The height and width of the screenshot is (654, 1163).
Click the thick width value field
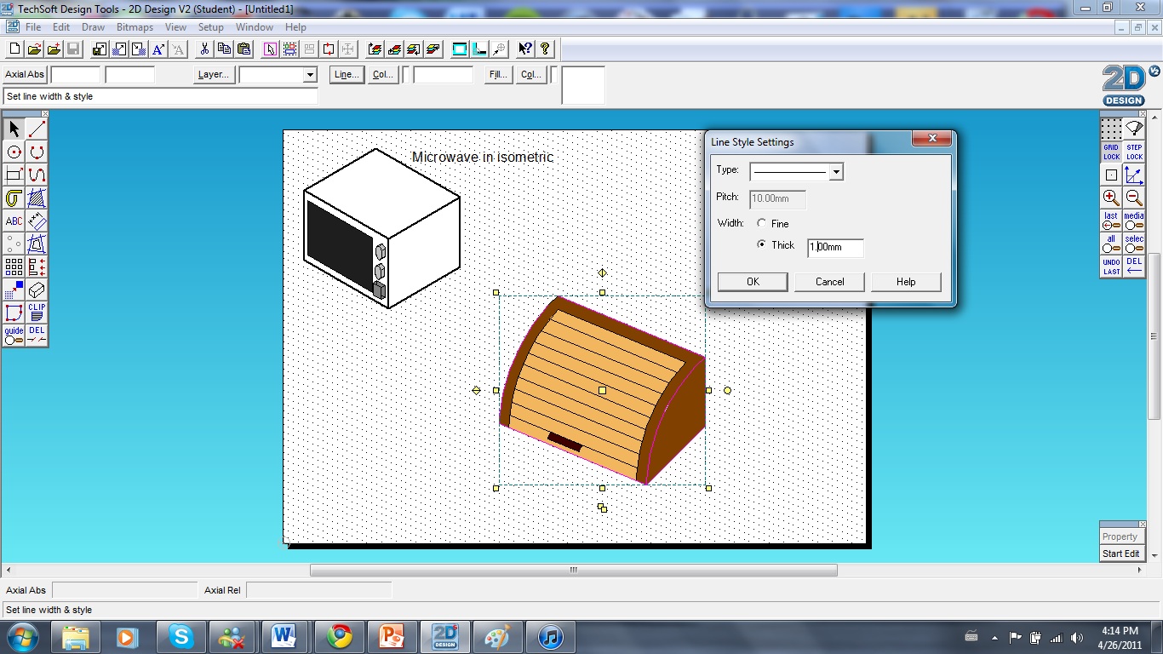(x=834, y=248)
